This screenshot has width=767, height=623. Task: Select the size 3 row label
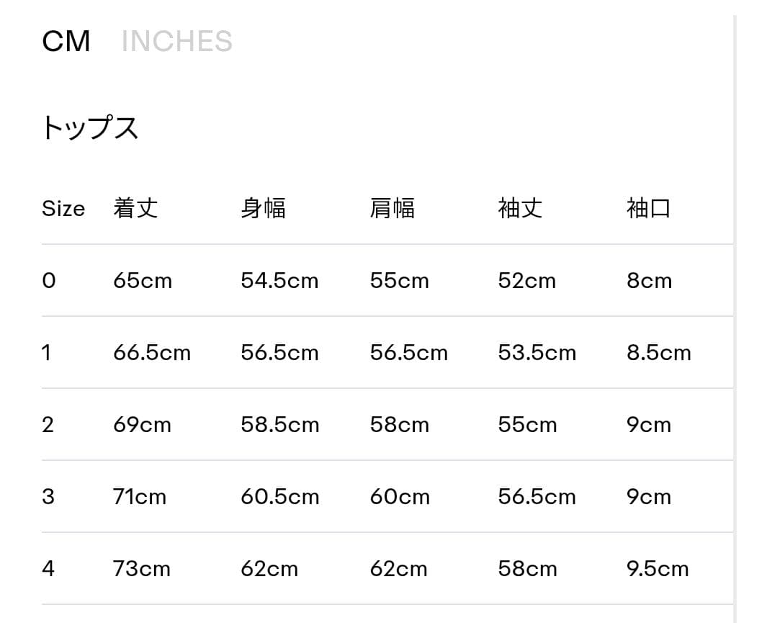pyautogui.click(x=48, y=497)
